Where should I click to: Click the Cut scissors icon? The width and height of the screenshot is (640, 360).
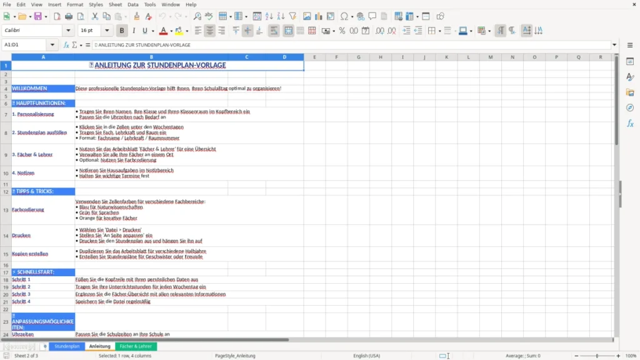tap(95, 16)
